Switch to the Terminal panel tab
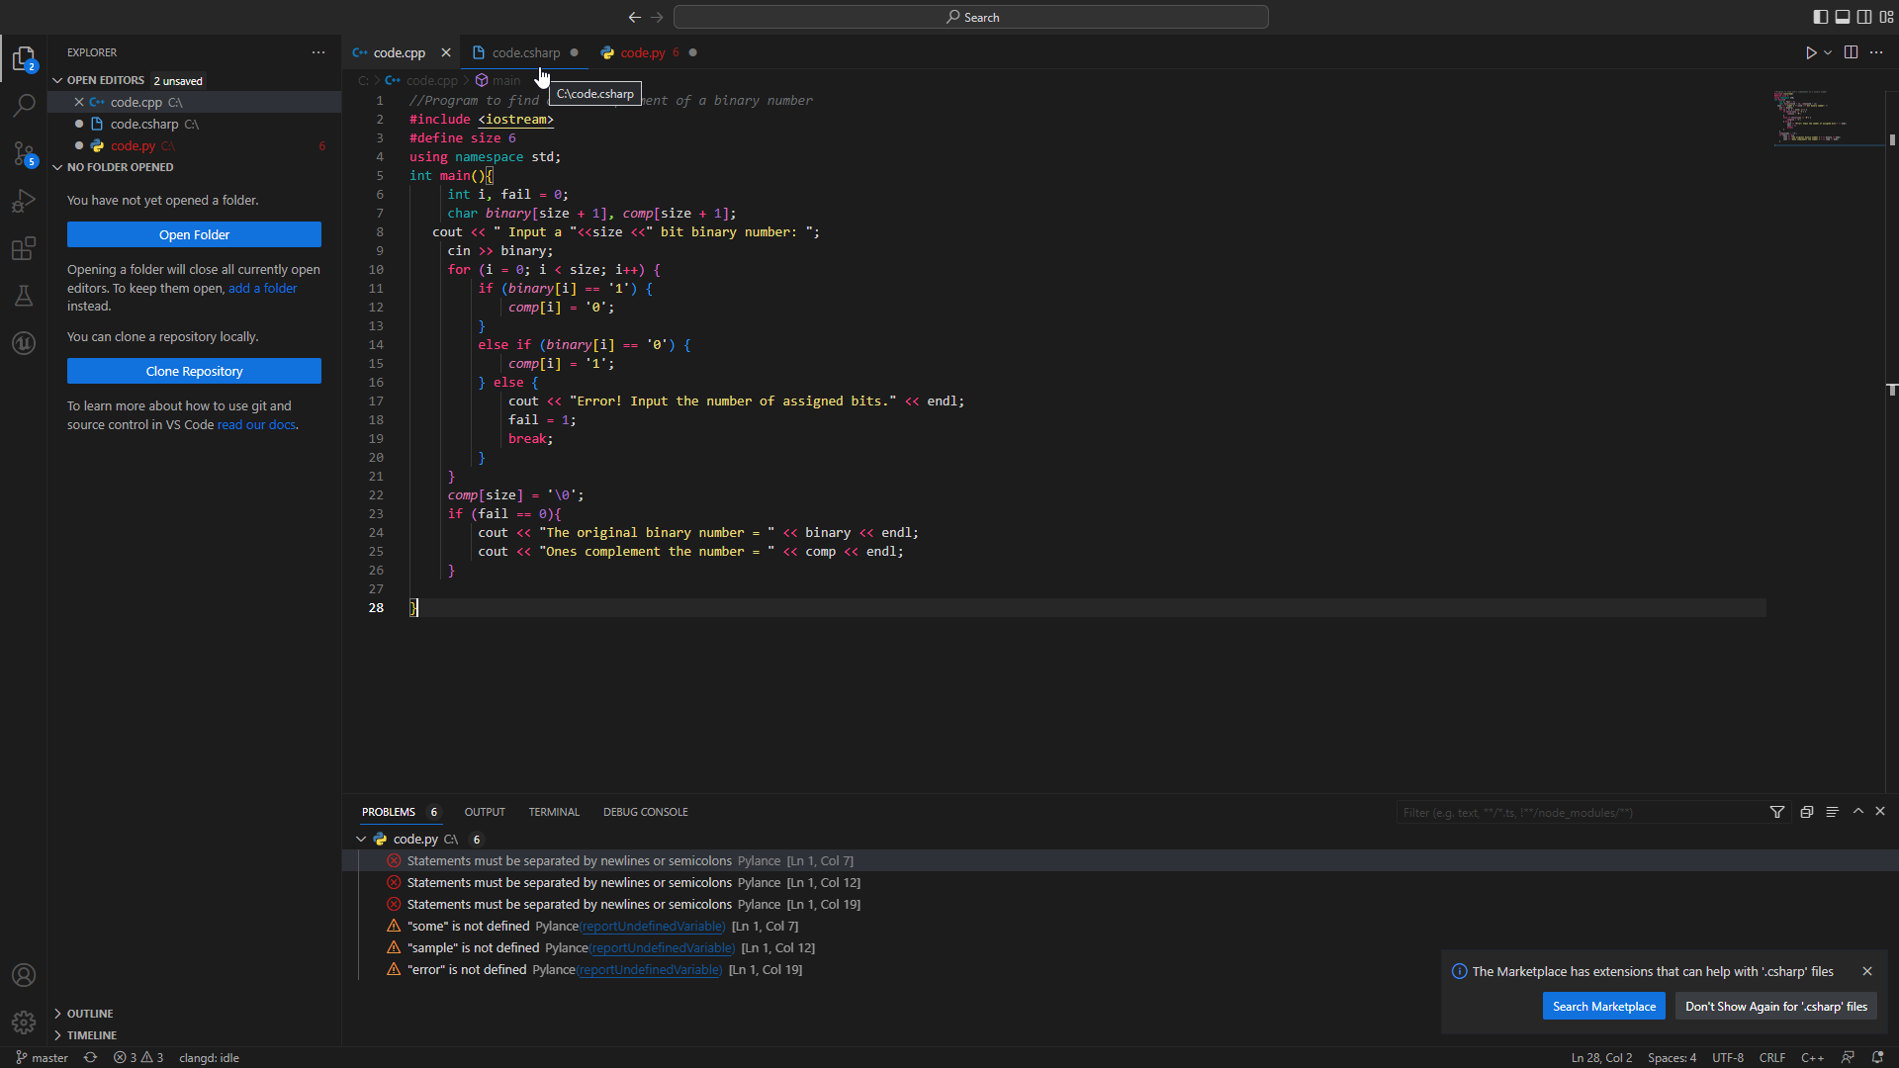The height and width of the screenshot is (1068, 1899). 553,812
